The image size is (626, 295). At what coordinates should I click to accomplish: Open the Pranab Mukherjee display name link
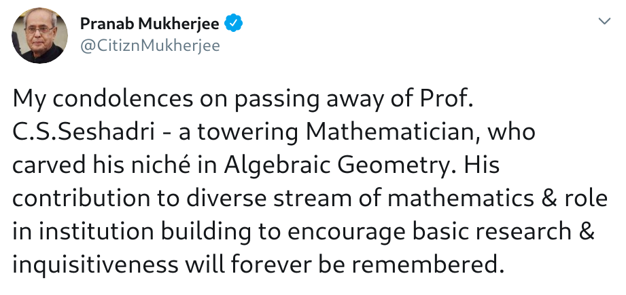point(150,24)
